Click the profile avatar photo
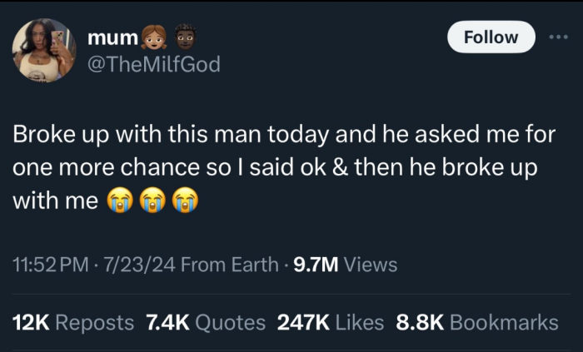 [x=44, y=50]
